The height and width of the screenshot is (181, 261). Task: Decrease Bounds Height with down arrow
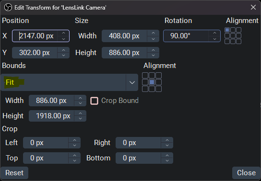80,119
